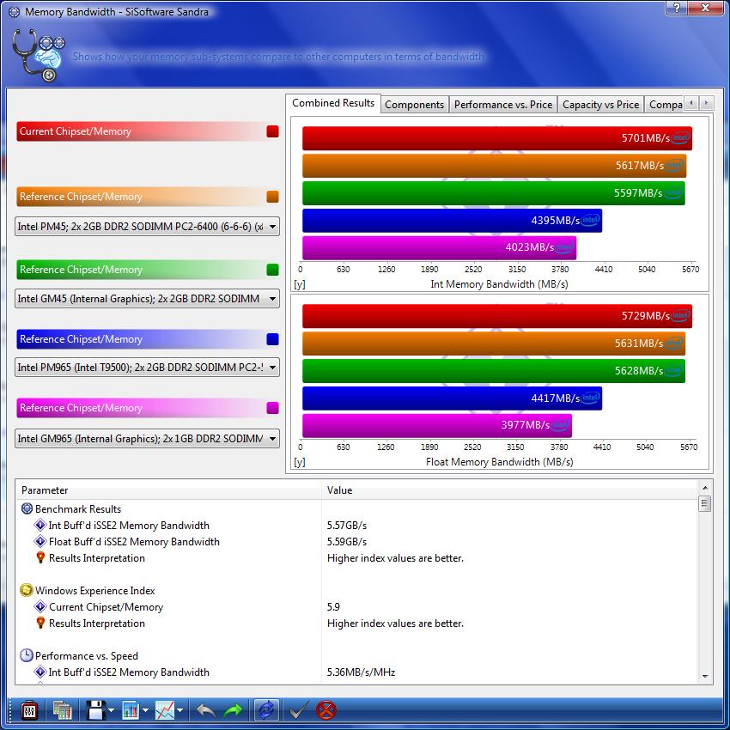
Task: Open the bar chart view icon
Action: 131,711
